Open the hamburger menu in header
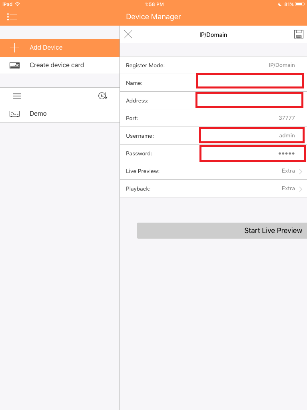Image resolution: width=307 pixels, height=410 pixels. coord(12,17)
